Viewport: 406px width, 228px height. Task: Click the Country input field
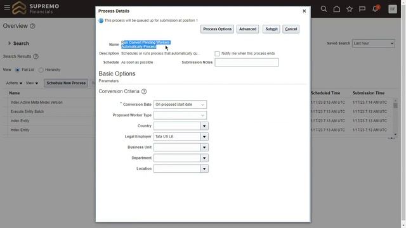click(177, 126)
